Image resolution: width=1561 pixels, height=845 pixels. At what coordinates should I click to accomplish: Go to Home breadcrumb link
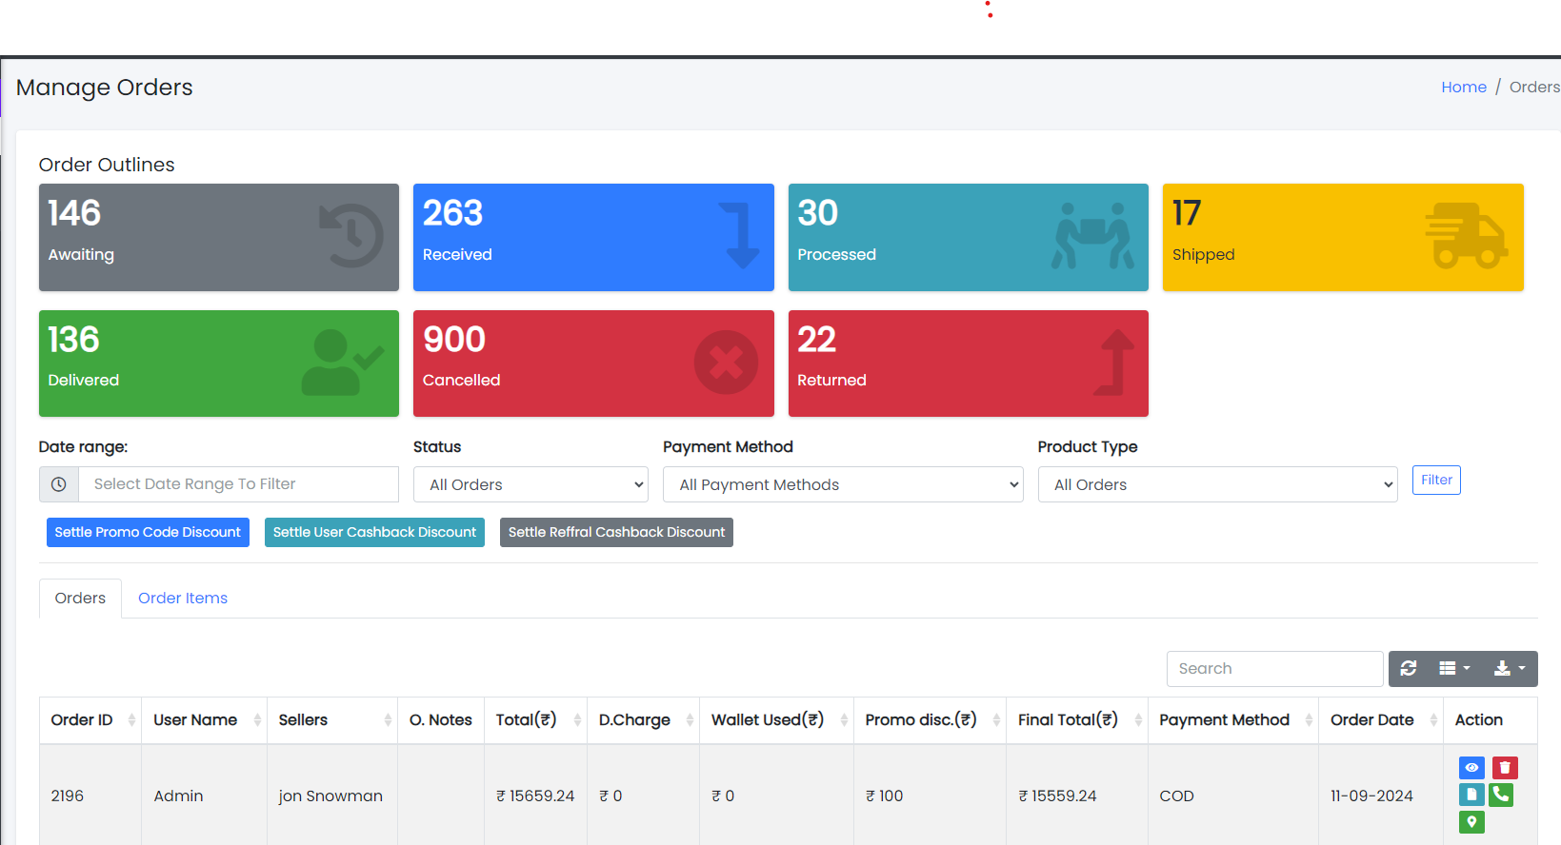[1463, 88]
